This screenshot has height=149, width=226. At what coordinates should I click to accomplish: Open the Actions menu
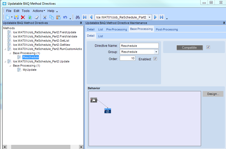pyautogui.click(x=39, y=11)
